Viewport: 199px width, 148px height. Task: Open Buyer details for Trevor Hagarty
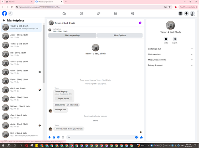[x=64, y=98]
